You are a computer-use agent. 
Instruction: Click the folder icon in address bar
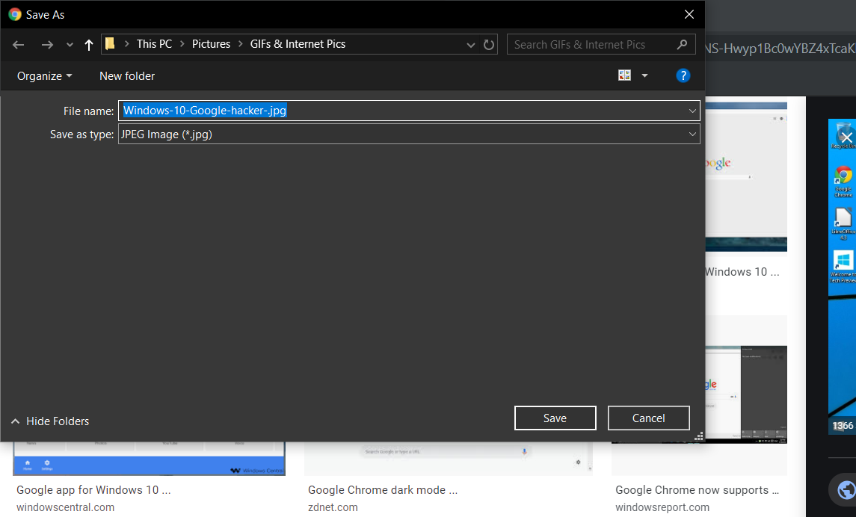coord(111,43)
